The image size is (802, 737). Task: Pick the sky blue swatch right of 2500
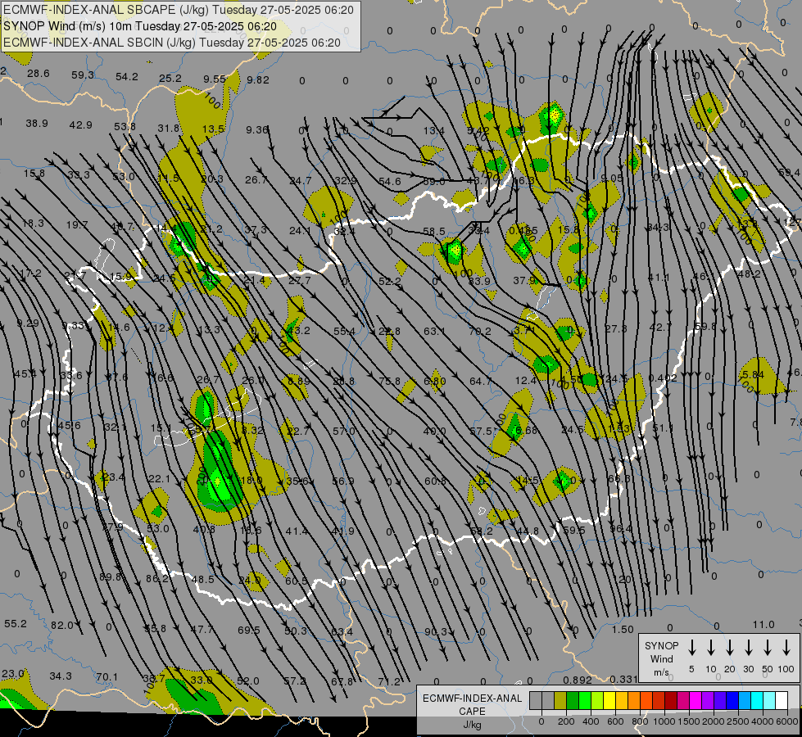coord(744,701)
